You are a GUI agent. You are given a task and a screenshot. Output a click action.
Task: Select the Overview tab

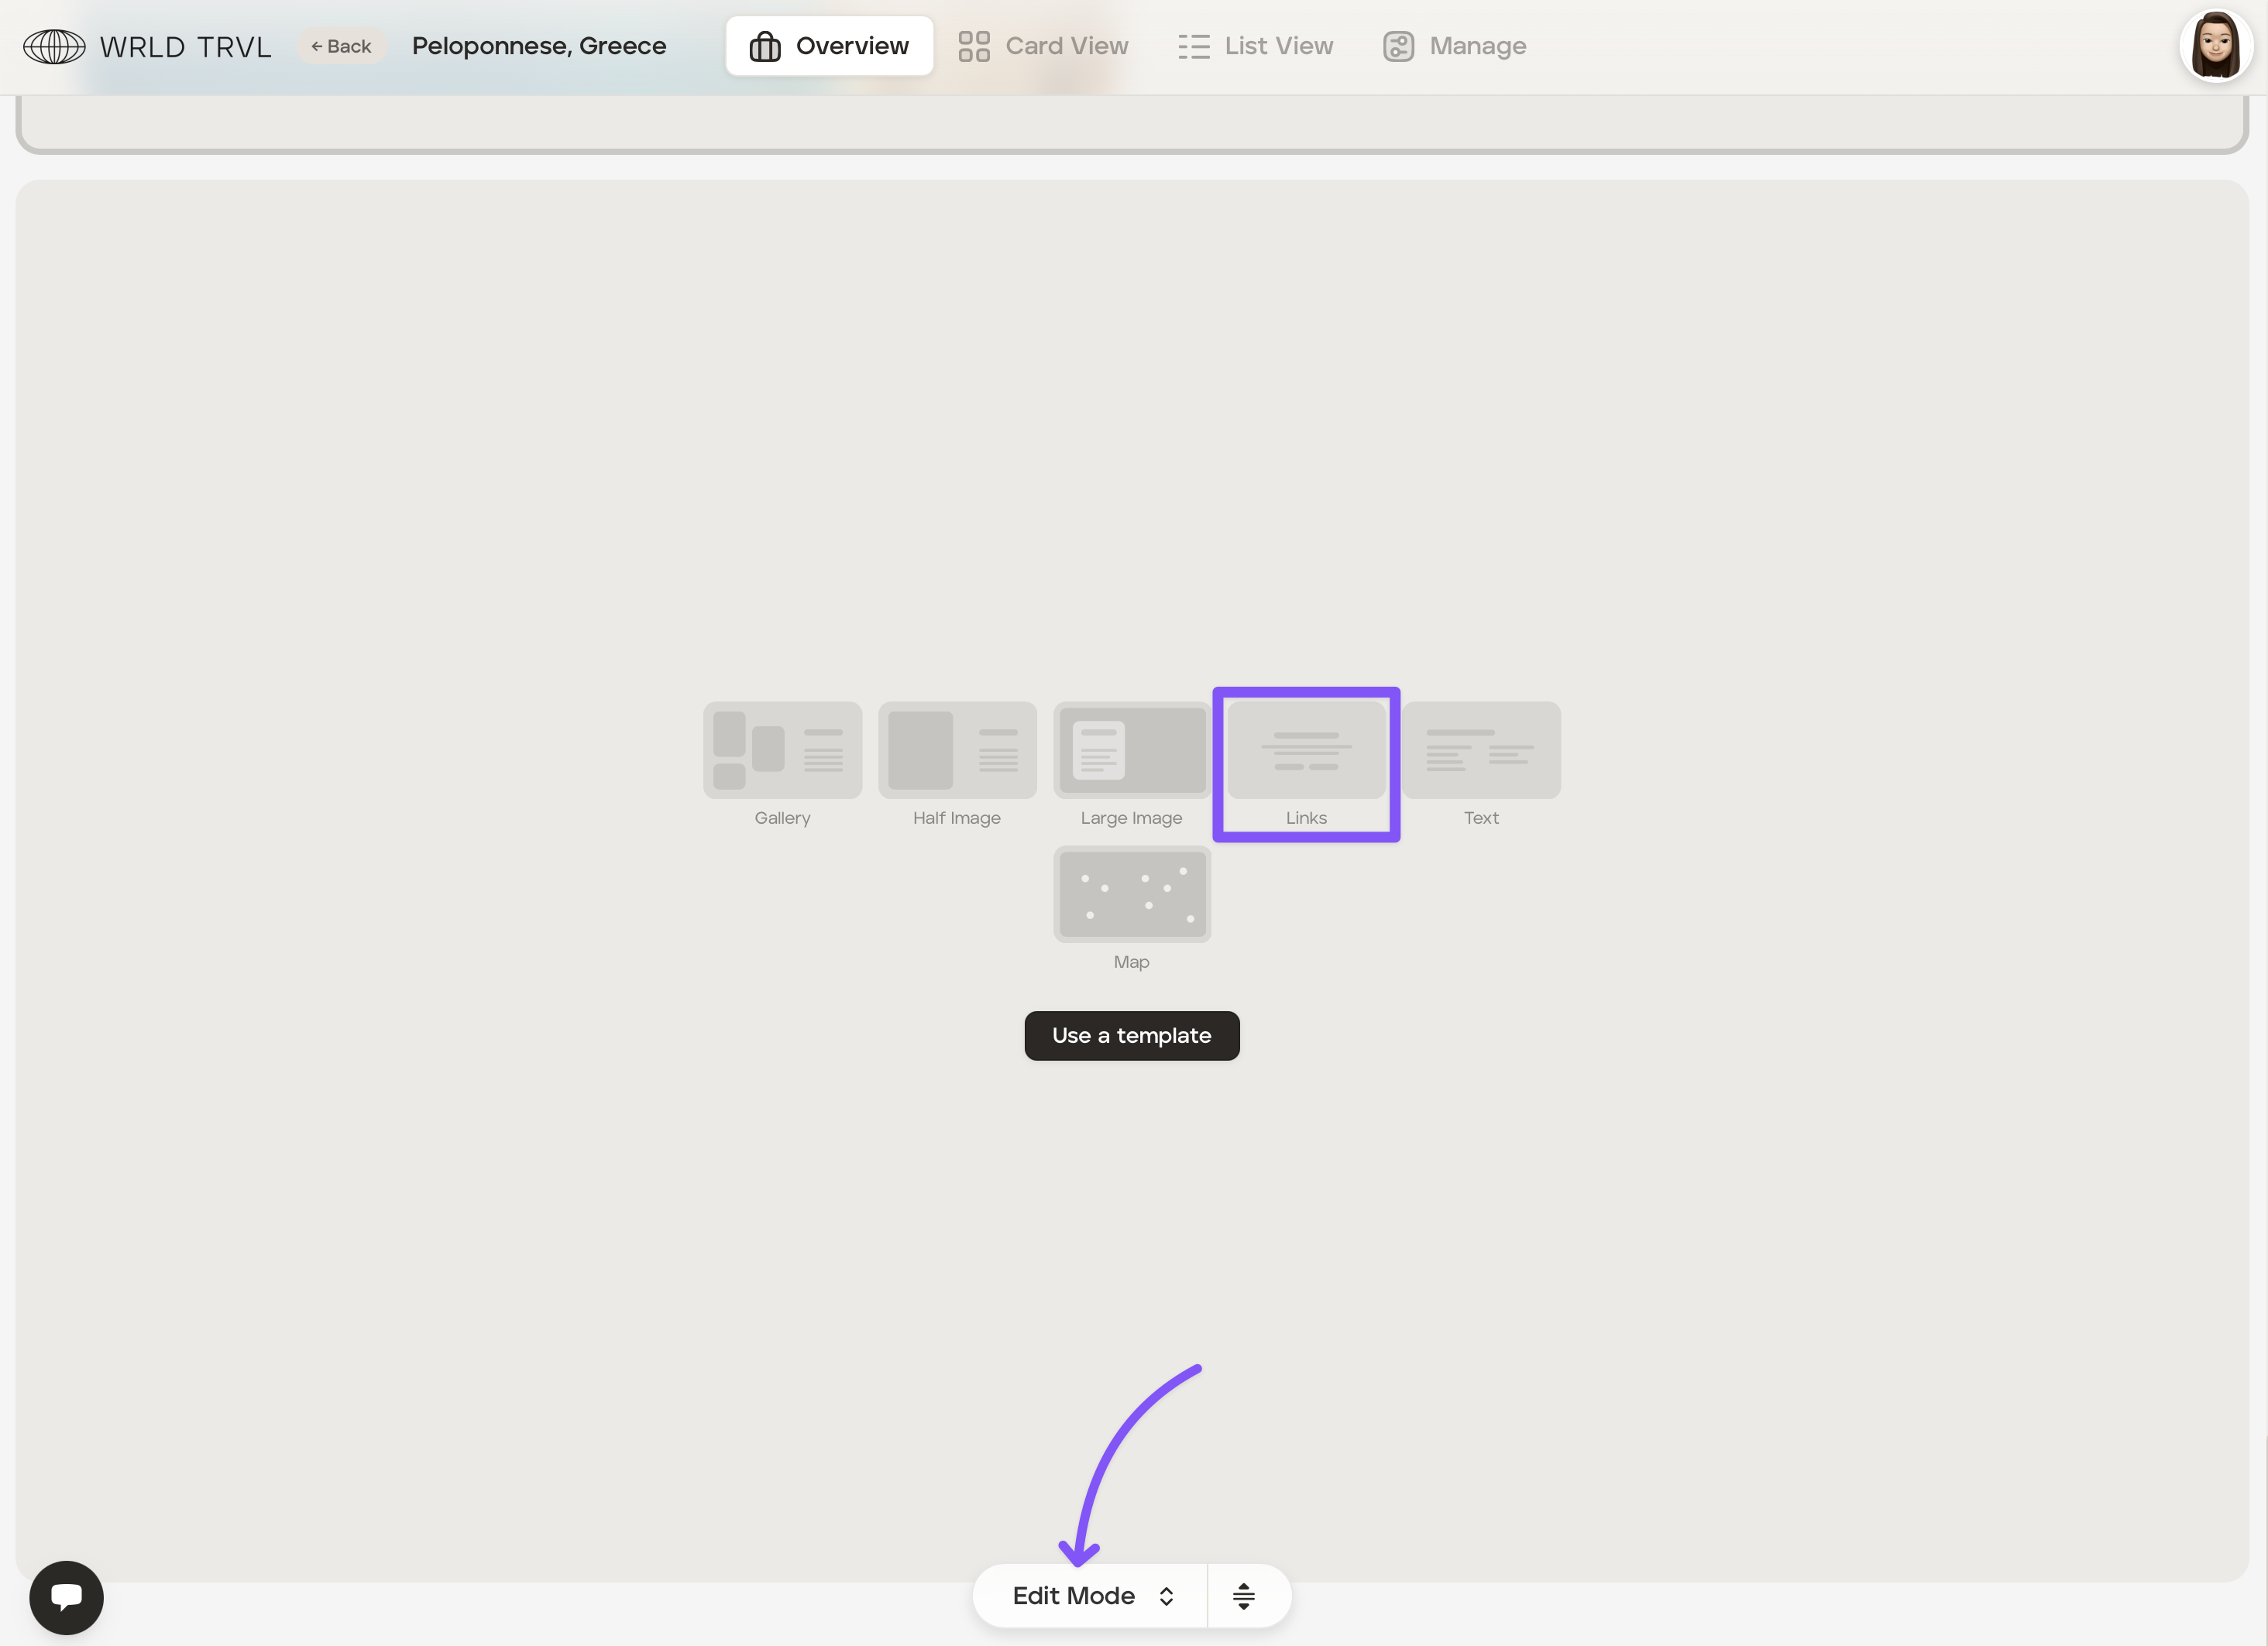coord(829,46)
